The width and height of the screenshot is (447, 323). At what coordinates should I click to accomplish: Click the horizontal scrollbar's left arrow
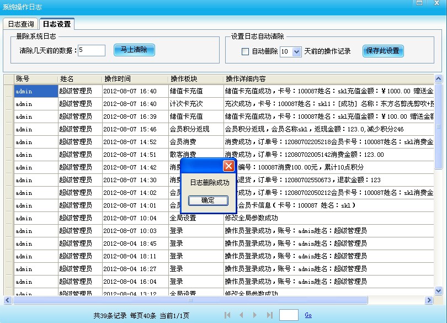8,300
